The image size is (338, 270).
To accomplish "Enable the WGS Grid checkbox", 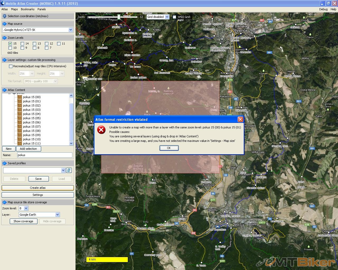I will (174, 17).
